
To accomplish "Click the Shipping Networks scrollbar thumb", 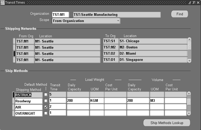I will [x=189, y=46].
